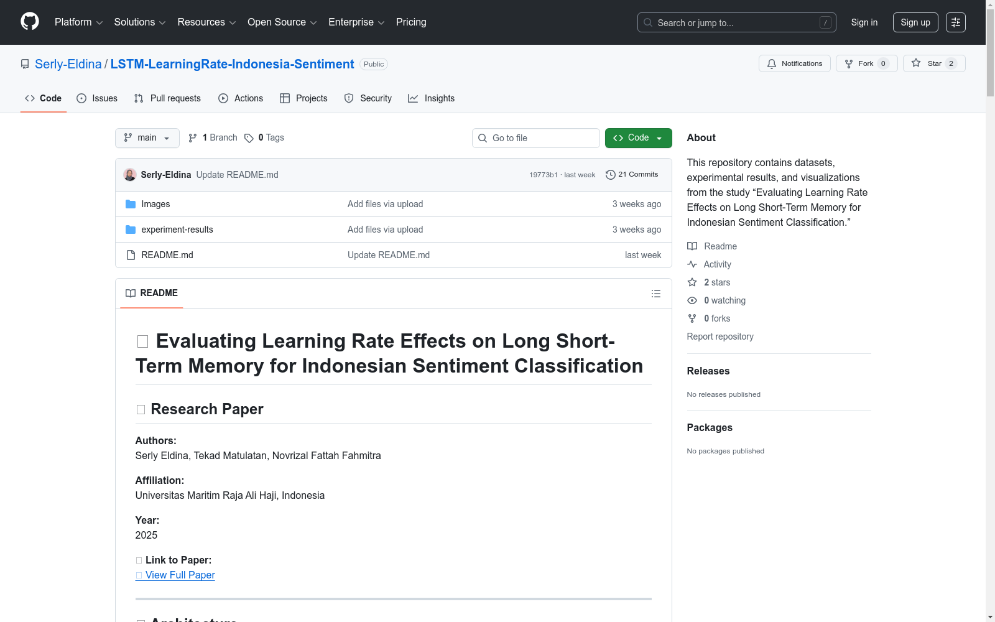This screenshot has width=995, height=622.
Task: Open LSTM-LearningRate-Indonesia-Sentiment repository link
Action: click(233, 64)
